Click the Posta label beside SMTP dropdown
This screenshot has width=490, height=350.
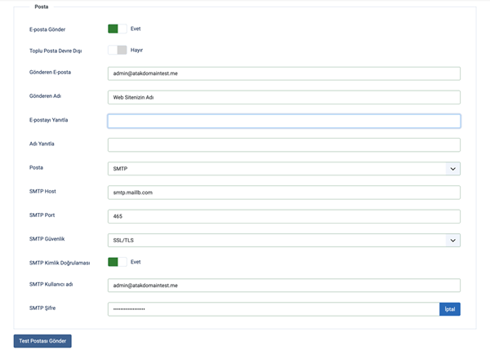point(36,167)
